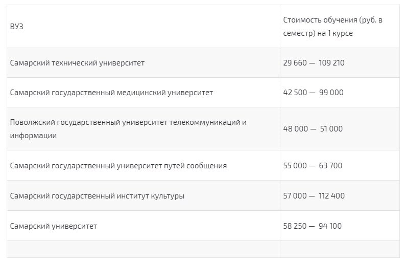Image resolution: width=406 pixels, height=265 pixels.
Task: Select Самарский государственный медицинский университет cell
Action: coord(111,93)
